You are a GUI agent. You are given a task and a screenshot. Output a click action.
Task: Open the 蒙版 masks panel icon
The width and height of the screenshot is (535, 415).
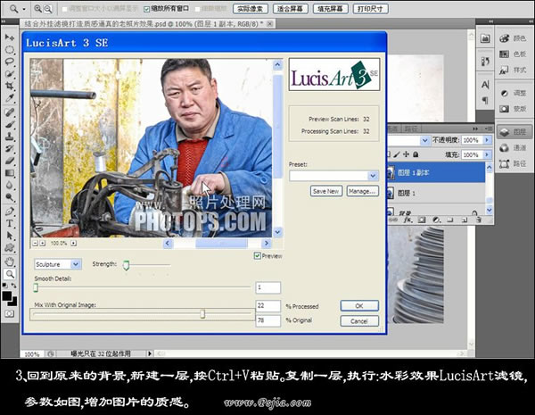(x=504, y=109)
